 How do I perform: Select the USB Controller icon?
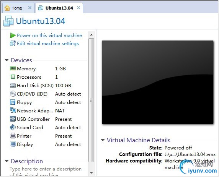[x=13, y=119]
